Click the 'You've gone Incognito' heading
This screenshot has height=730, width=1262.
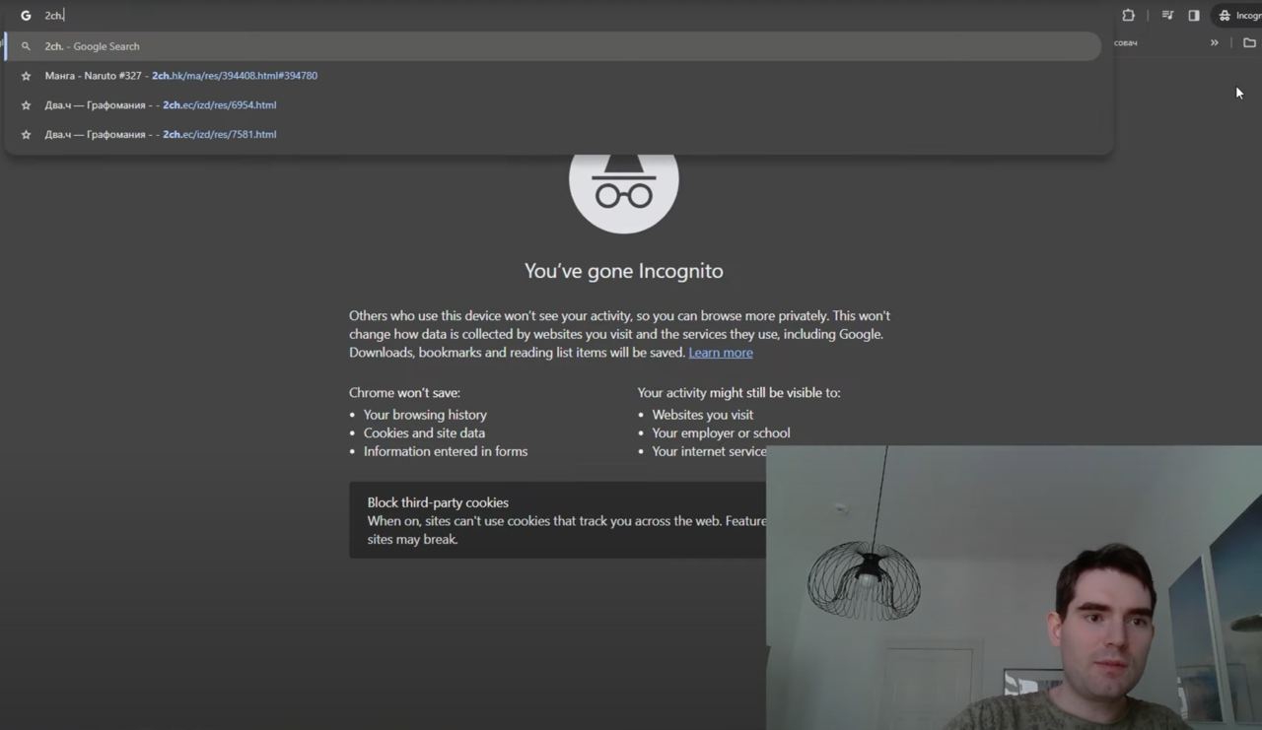click(x=623, y=271)
